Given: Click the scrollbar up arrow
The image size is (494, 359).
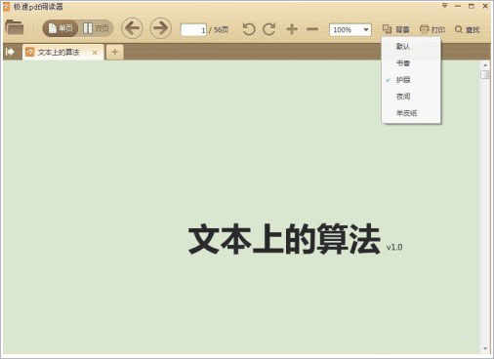Looking at the screenshot, I should [485, 65].
